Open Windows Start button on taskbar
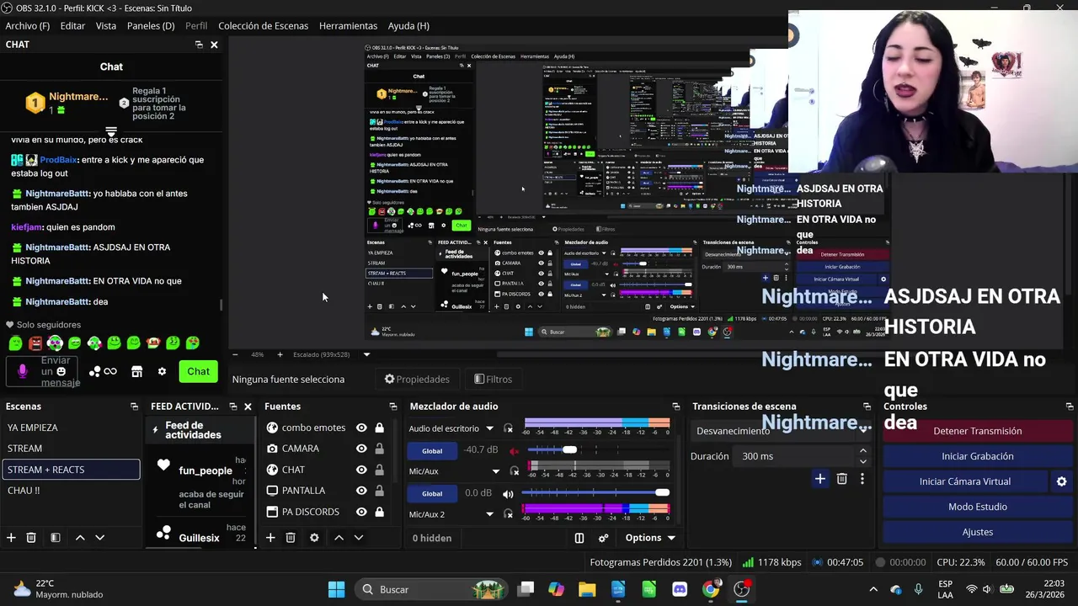Viewport: 1078px width, 606px height. click(x=336, y=589)
